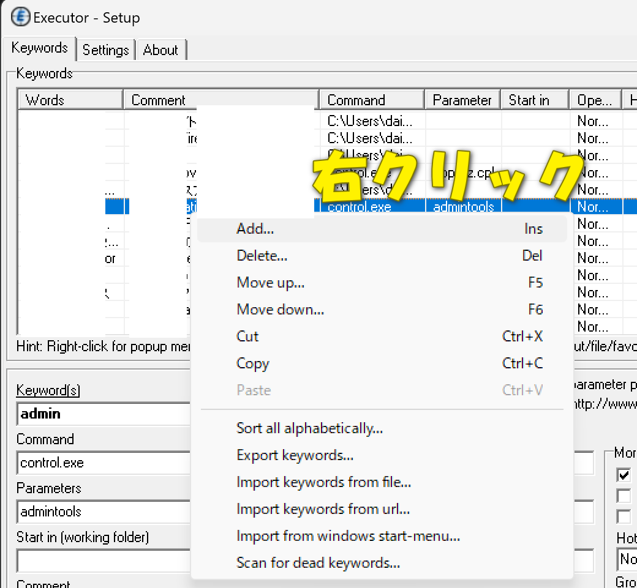Open the Settings tab

(105, 50)
